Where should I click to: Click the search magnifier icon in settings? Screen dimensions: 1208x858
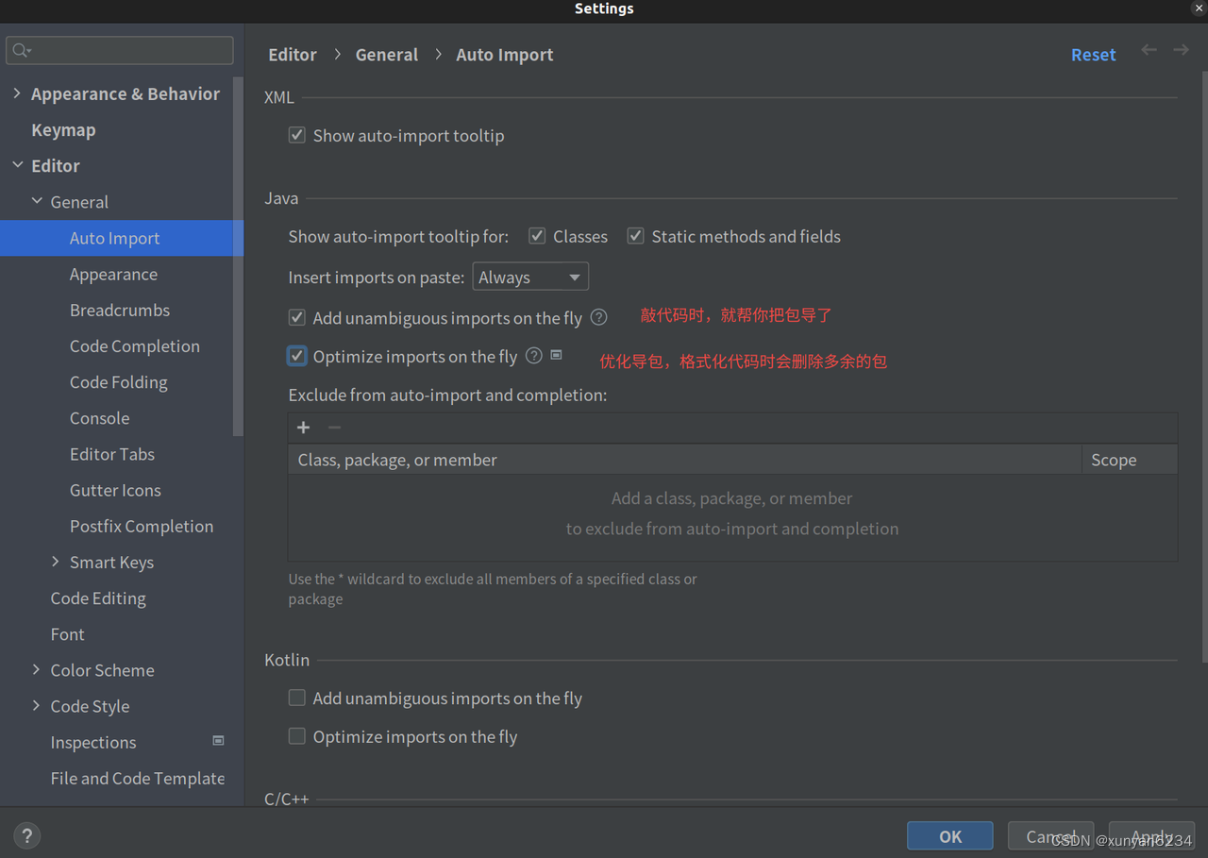point(21,50)
